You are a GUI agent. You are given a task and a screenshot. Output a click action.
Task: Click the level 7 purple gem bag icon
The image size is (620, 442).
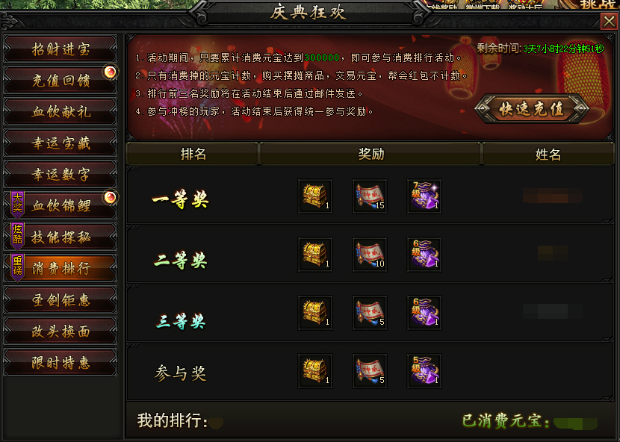(424, 196)
